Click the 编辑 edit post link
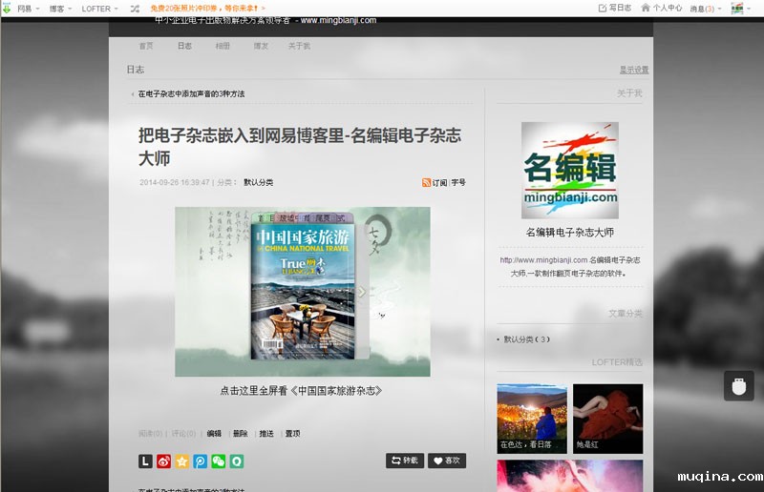 214,433
